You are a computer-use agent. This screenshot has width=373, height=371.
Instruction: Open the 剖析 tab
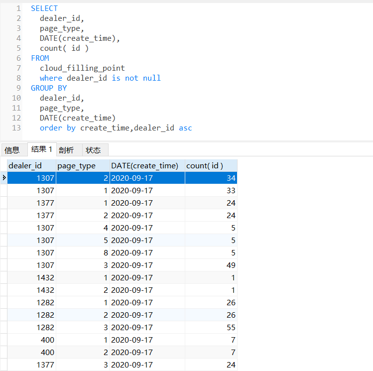tap(69, 150)
